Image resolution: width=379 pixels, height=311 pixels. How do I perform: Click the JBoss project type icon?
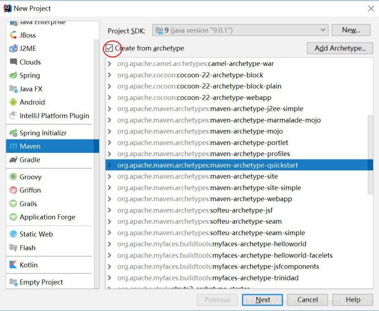13,35
